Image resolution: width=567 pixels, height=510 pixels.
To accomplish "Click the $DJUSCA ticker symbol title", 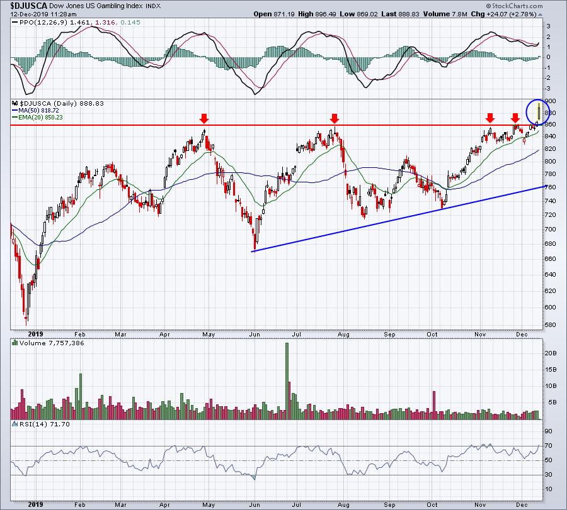I will tap(28, 6).
